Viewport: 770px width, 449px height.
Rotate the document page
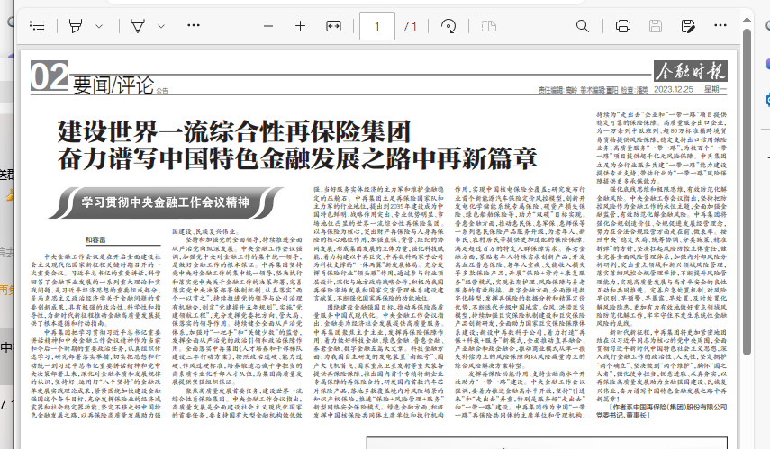[448, 25]
